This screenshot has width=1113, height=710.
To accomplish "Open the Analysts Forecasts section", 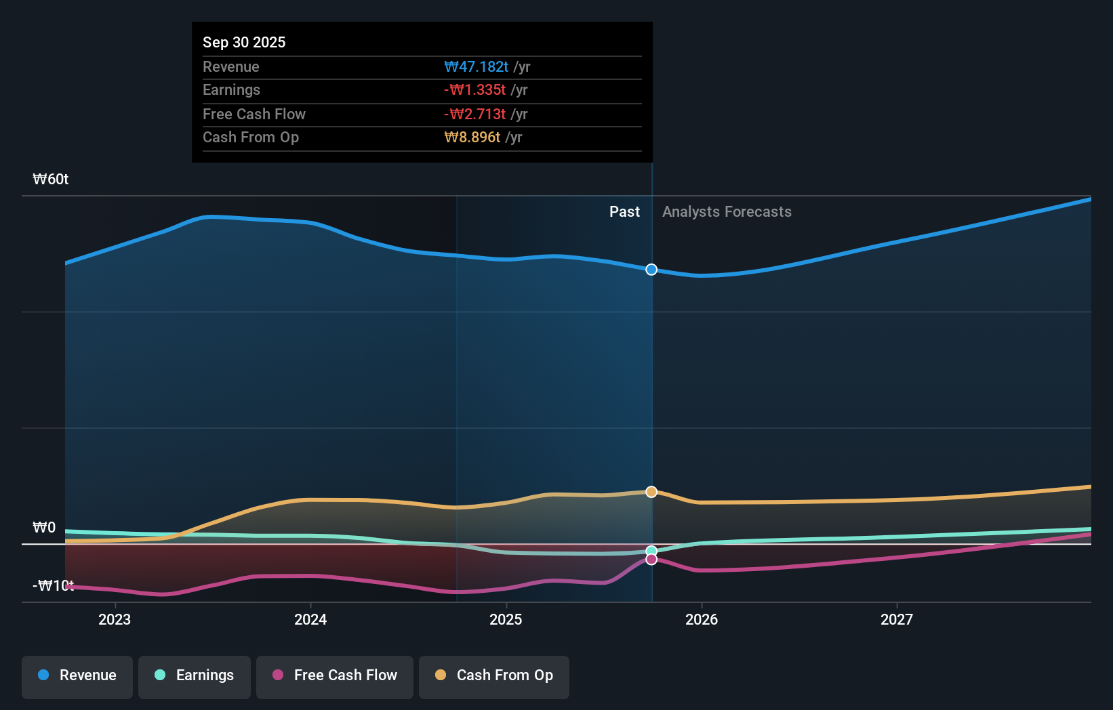I will click(726, 212).
